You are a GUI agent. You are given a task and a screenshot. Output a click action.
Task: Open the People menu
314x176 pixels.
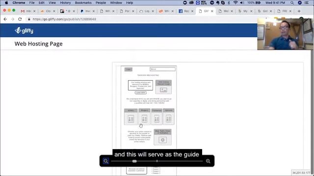[101, 3]
